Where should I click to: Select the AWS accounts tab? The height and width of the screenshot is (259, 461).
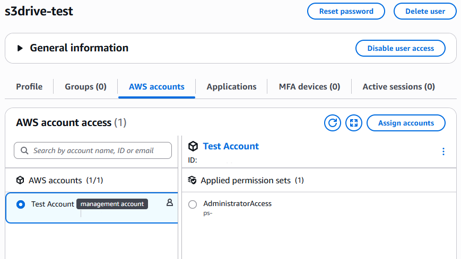156,87
